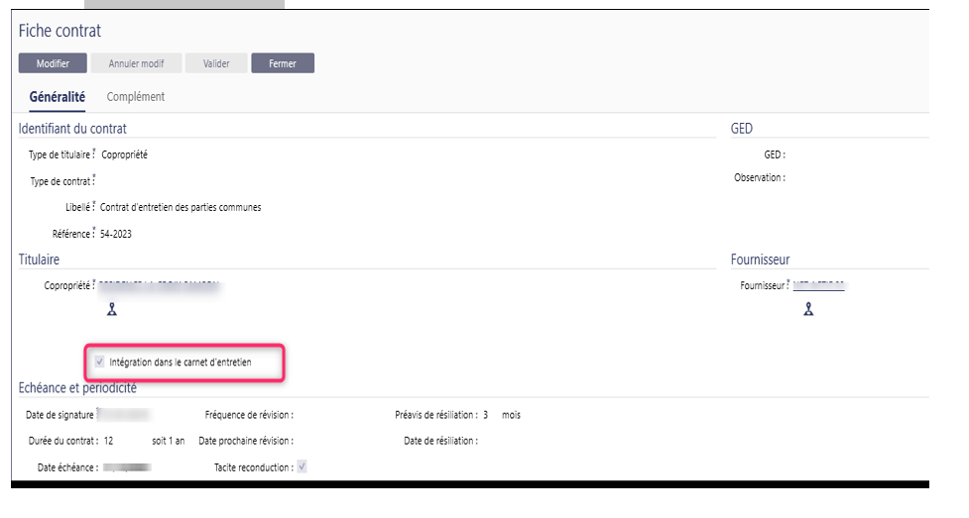The height and width of the screenshot is (518, 969).
Task: Switch to the Complément tab
Action: tap(135, 97)
